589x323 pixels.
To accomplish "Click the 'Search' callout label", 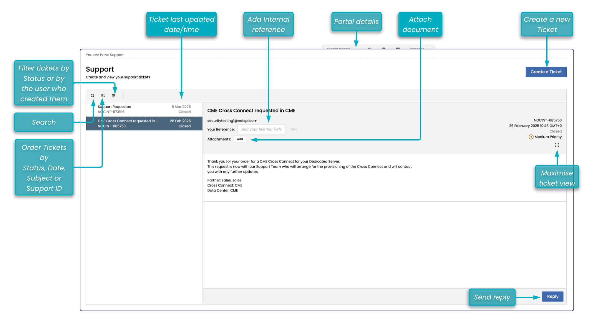I will click(x=44, y=122).
